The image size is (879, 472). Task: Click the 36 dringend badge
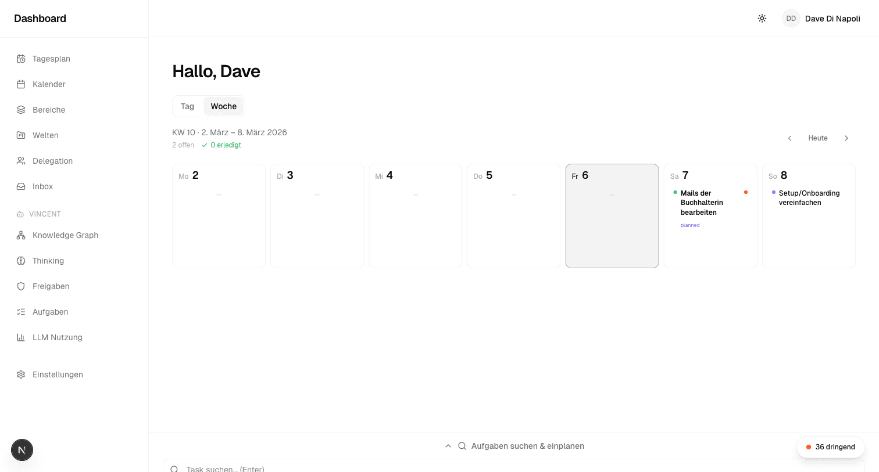pyautogui.click(x=830, y=447)
